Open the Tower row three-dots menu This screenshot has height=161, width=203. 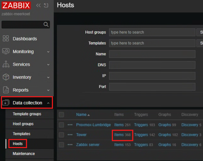click(70, 135)
